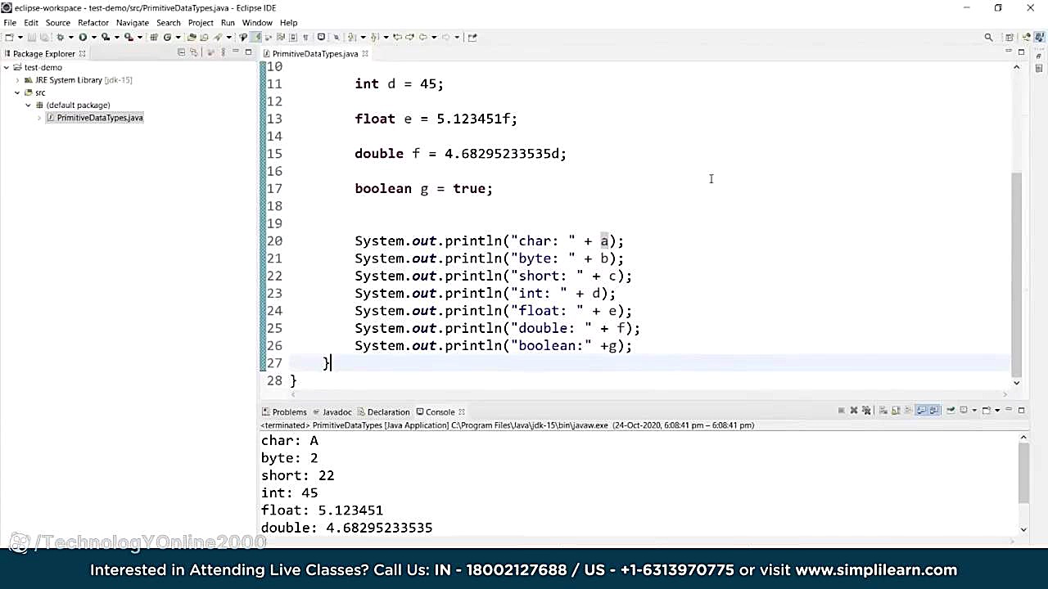Pin the Console view

(x=952, y=410)
